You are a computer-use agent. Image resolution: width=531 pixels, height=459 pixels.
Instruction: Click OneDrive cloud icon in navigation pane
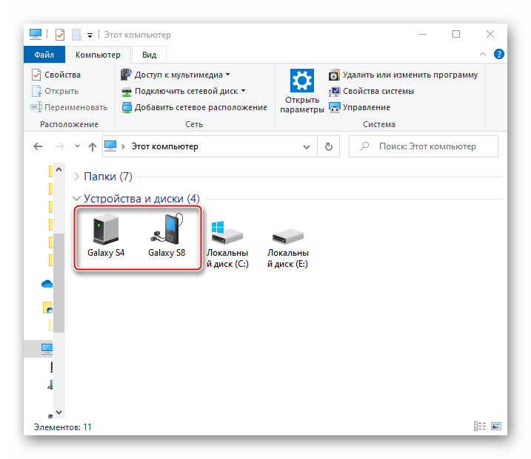(47, 284)
